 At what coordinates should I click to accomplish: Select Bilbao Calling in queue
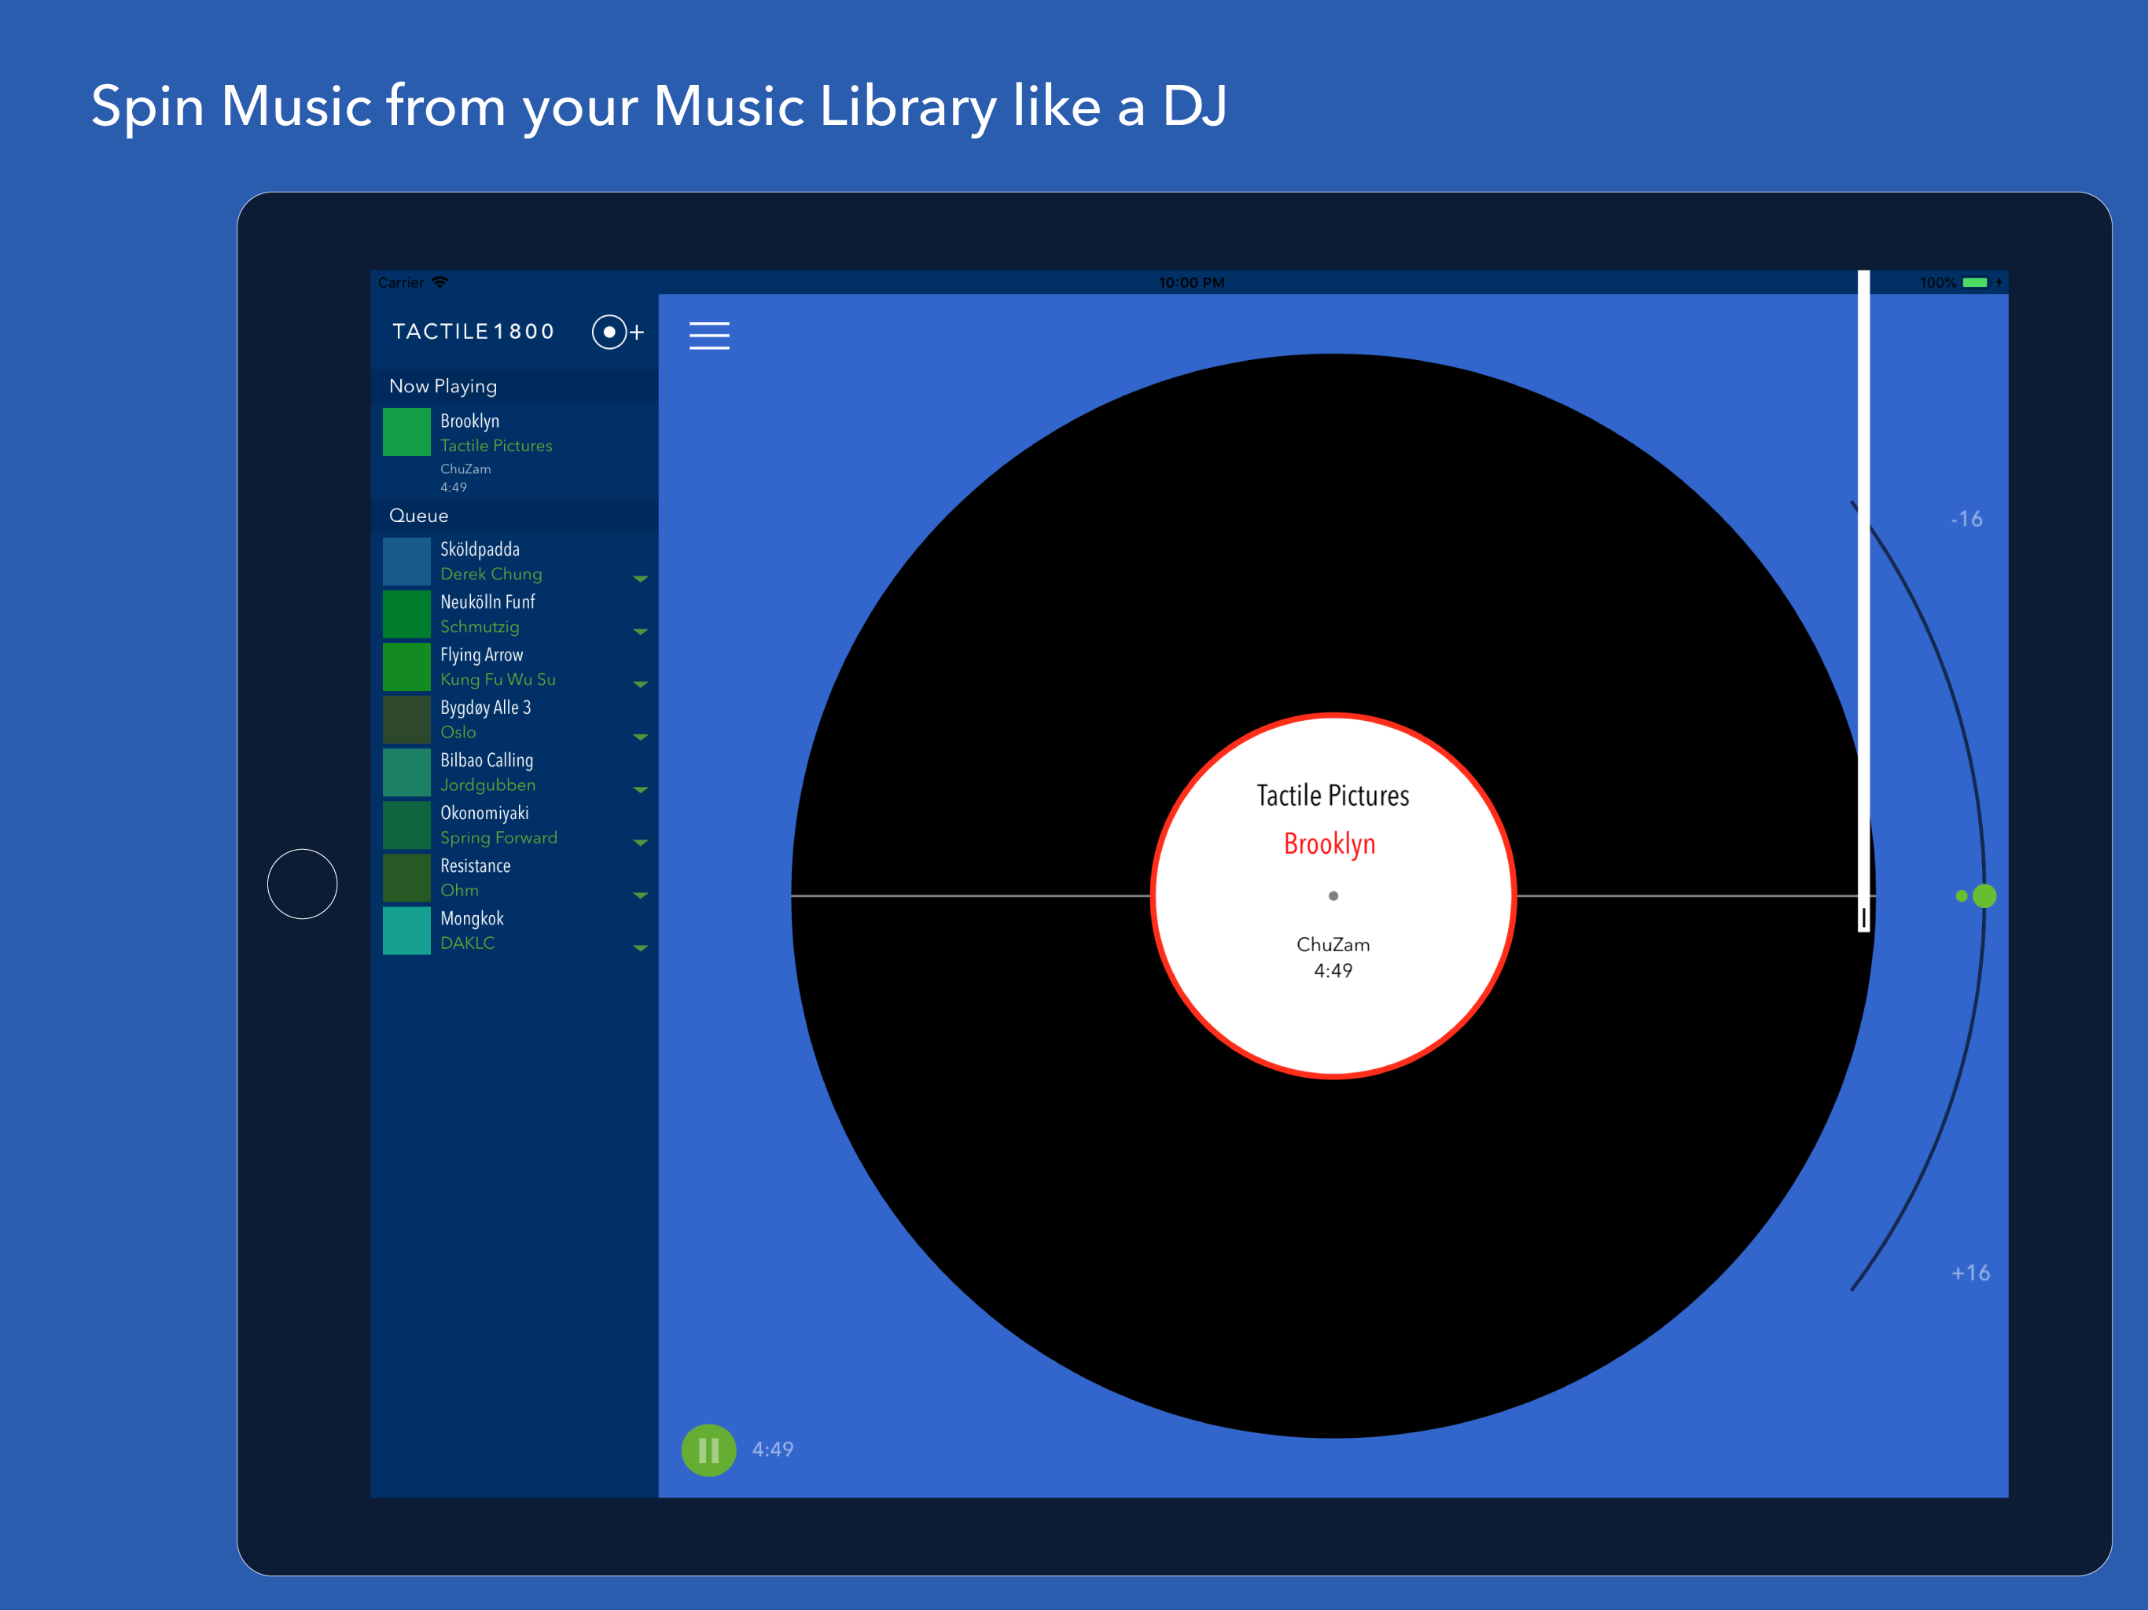pyautogui.click(x=487, y=759)
